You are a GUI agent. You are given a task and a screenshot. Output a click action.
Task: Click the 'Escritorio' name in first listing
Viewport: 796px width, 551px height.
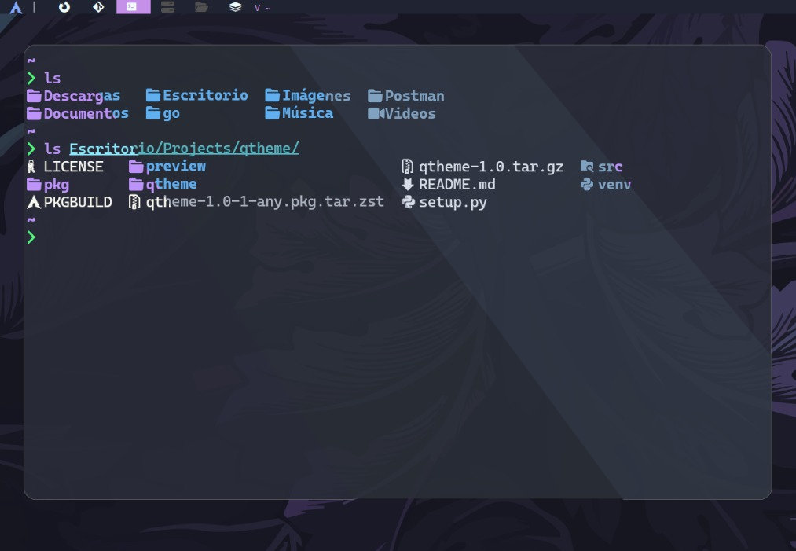click(x=206, y=95)
